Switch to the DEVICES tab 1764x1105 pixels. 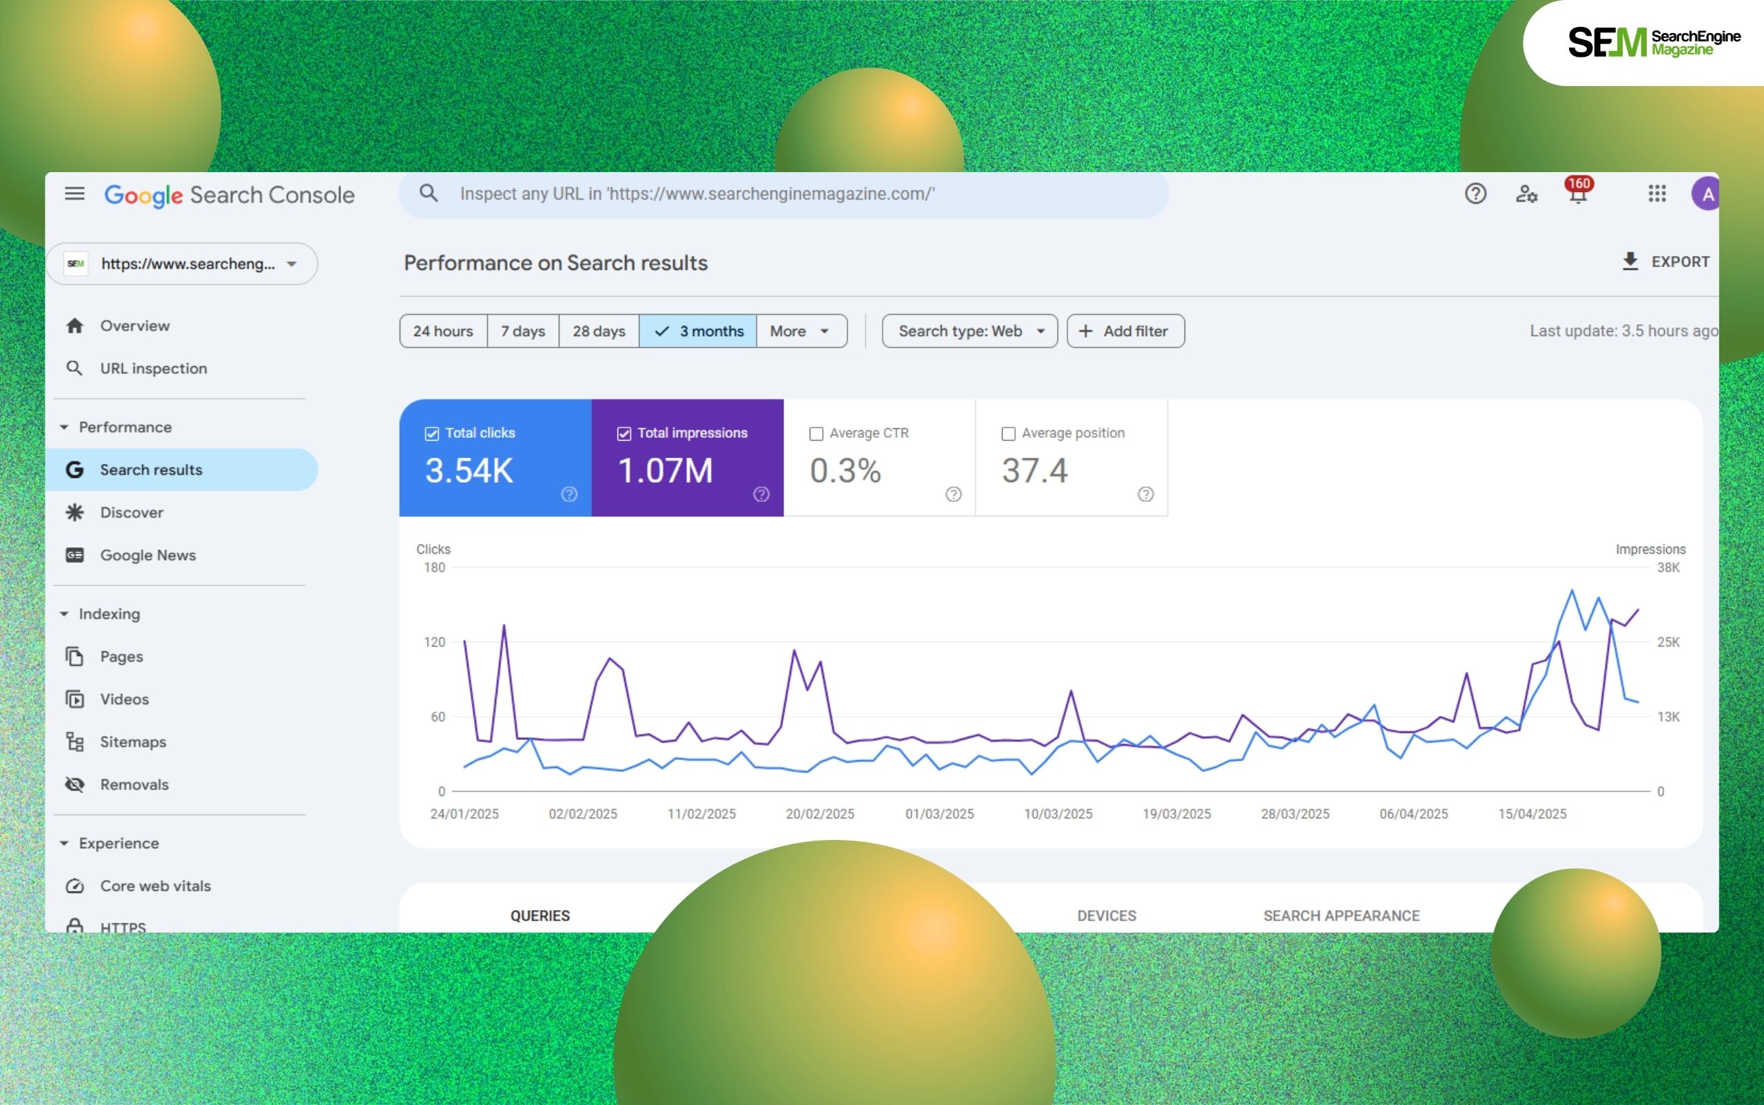[1107, 916]
